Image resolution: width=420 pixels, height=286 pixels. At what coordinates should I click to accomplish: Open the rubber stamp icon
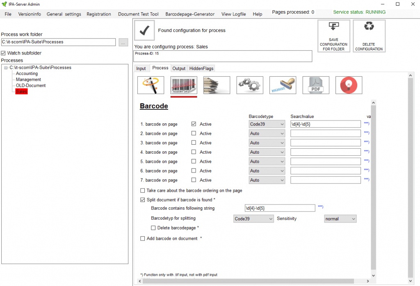click(283, 85)
